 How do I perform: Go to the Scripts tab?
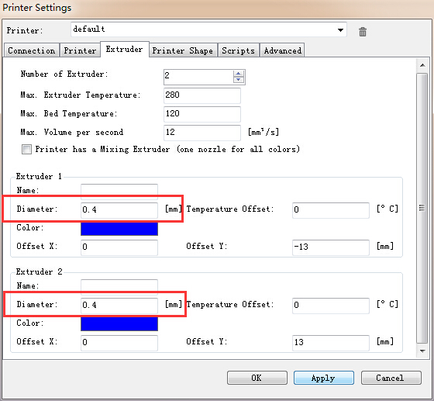click(x=239, y=50)
